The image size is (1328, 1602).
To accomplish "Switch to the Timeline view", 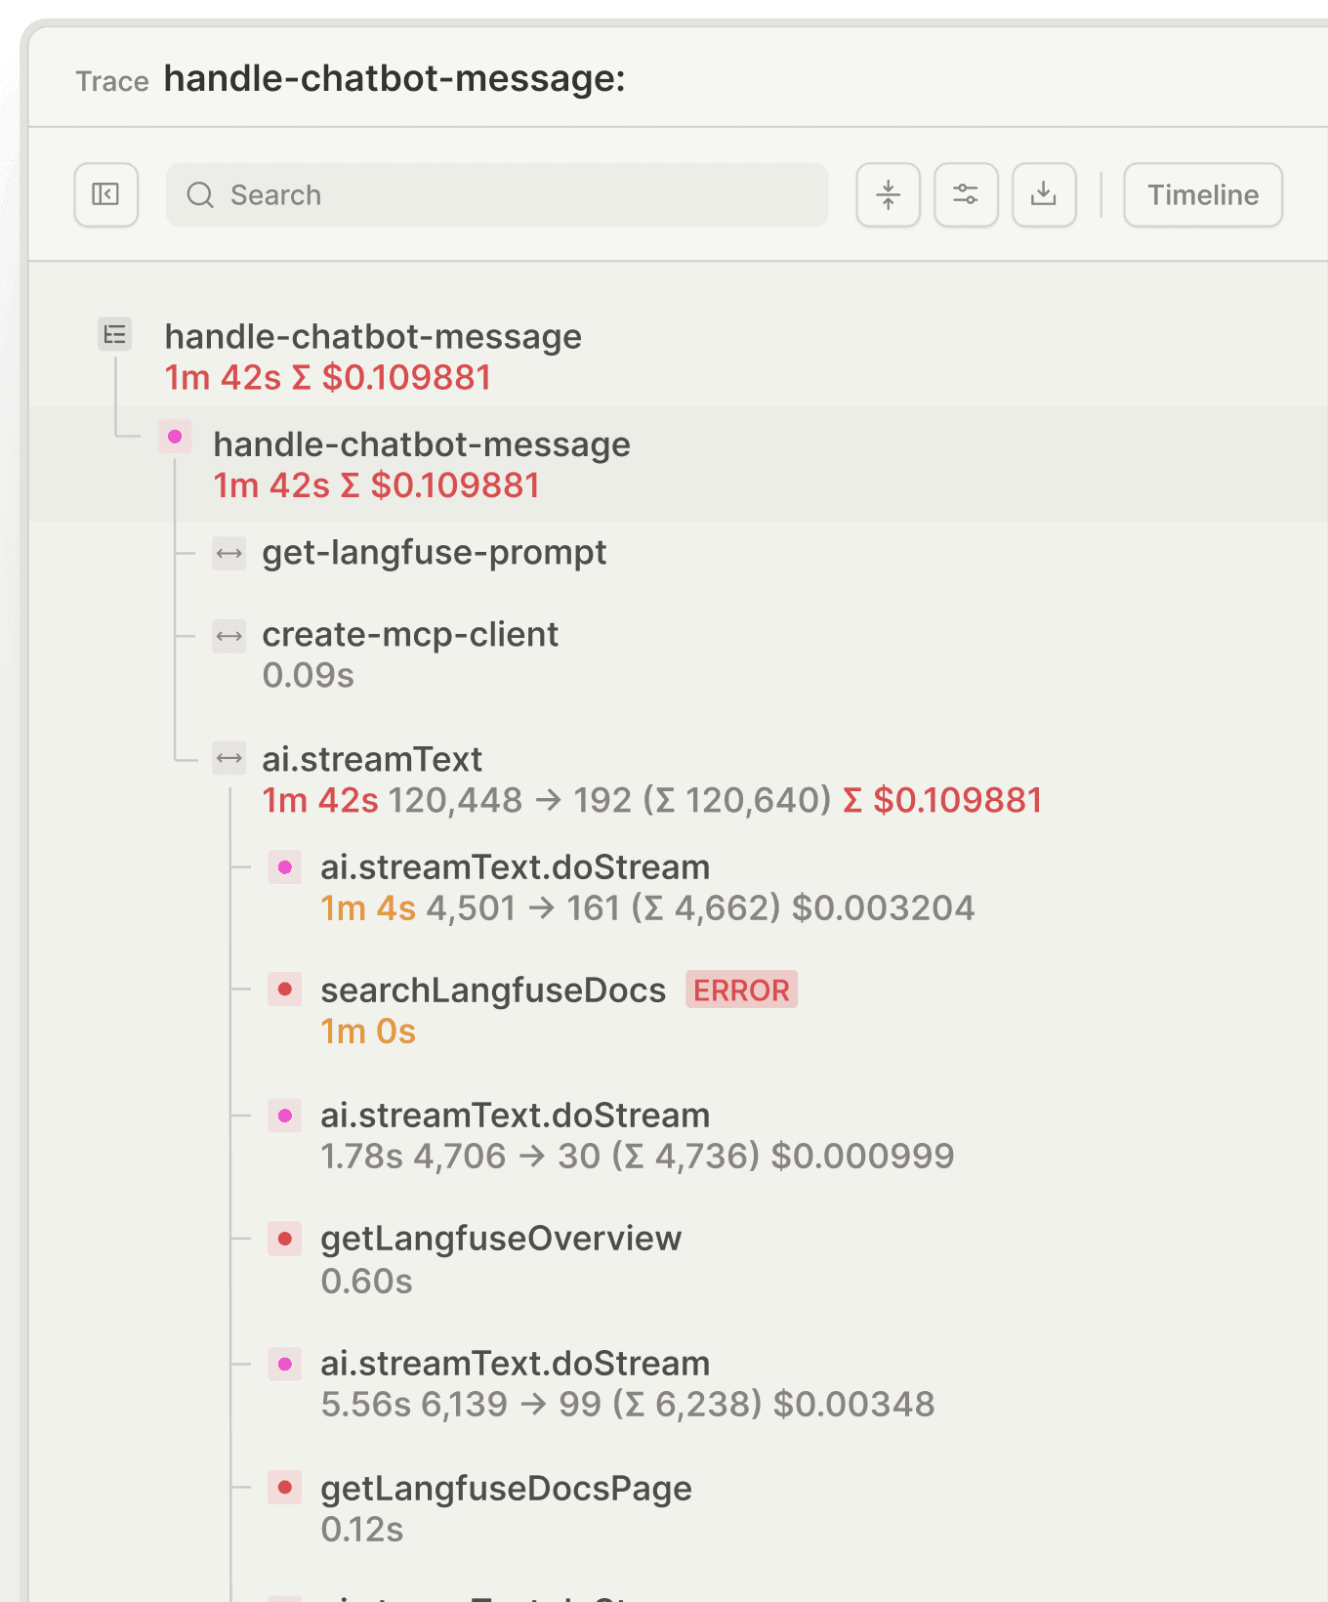I will coord(1203,194).
